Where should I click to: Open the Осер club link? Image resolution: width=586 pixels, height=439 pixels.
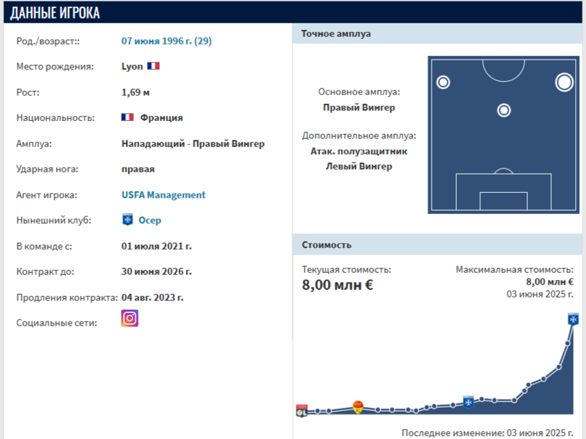coord(150,220)
